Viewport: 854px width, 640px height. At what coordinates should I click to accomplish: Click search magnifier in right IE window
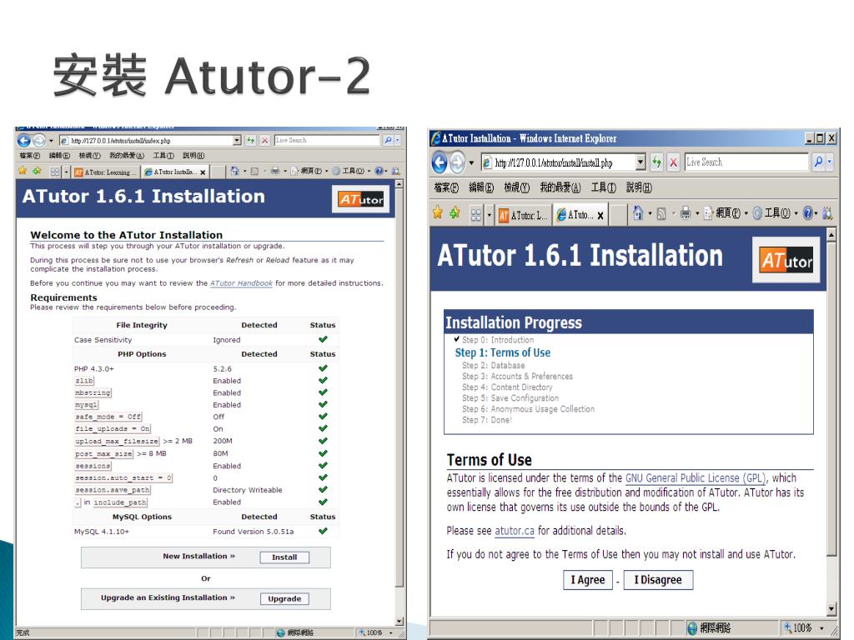click(818, 162)
